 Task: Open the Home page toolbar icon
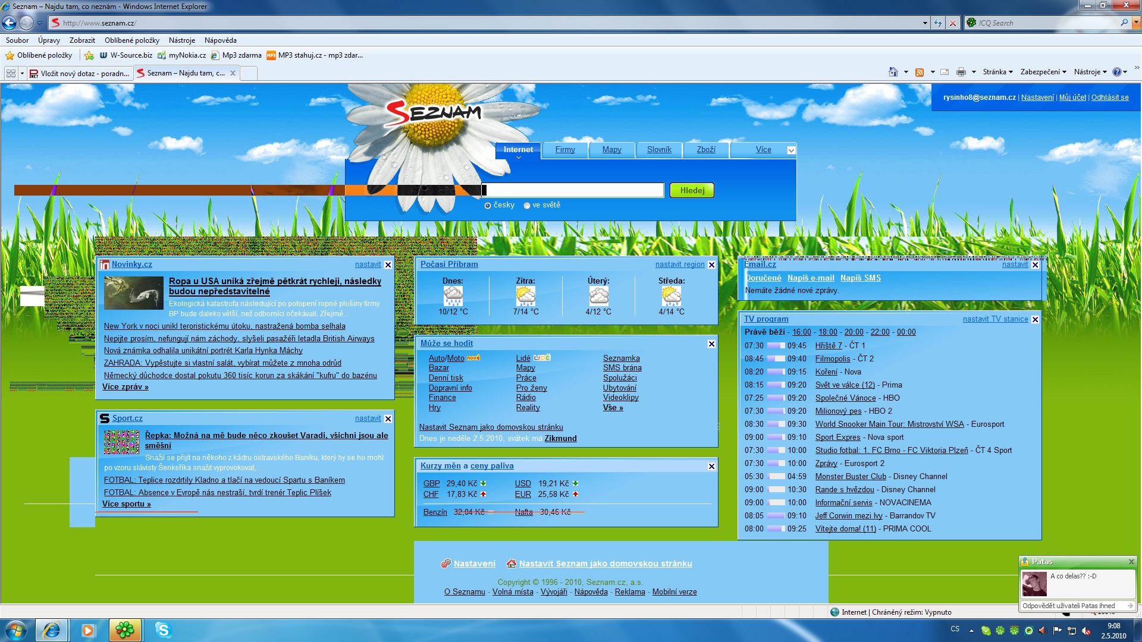(893, 72)
